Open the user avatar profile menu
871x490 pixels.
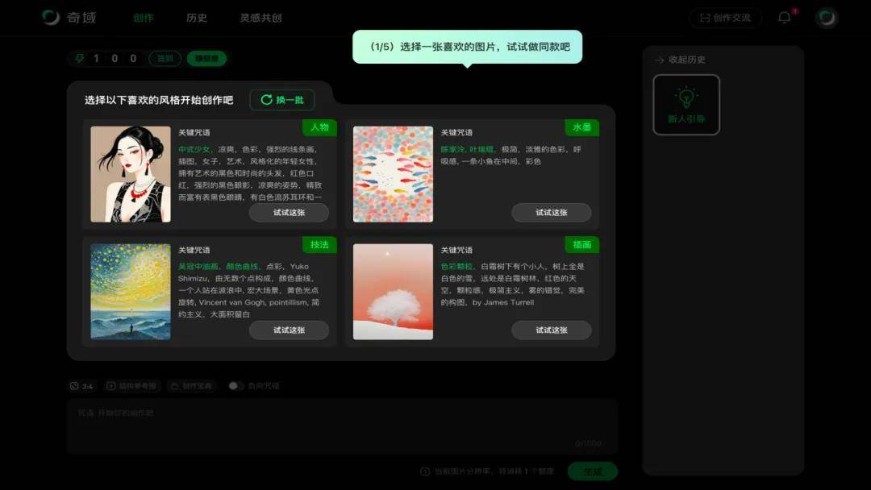(826, 18)
